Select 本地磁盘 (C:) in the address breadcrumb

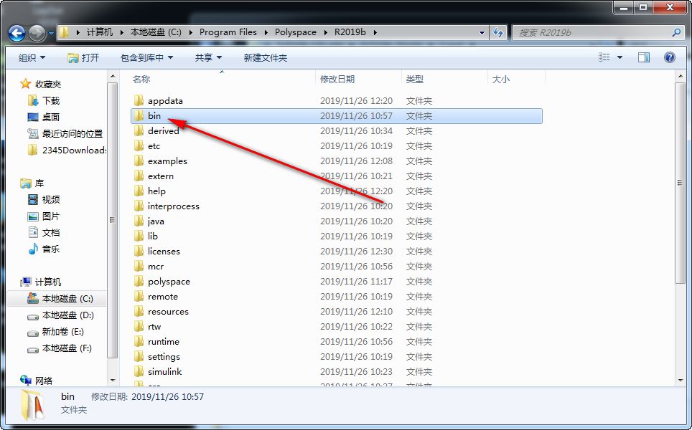coord(156,32)
